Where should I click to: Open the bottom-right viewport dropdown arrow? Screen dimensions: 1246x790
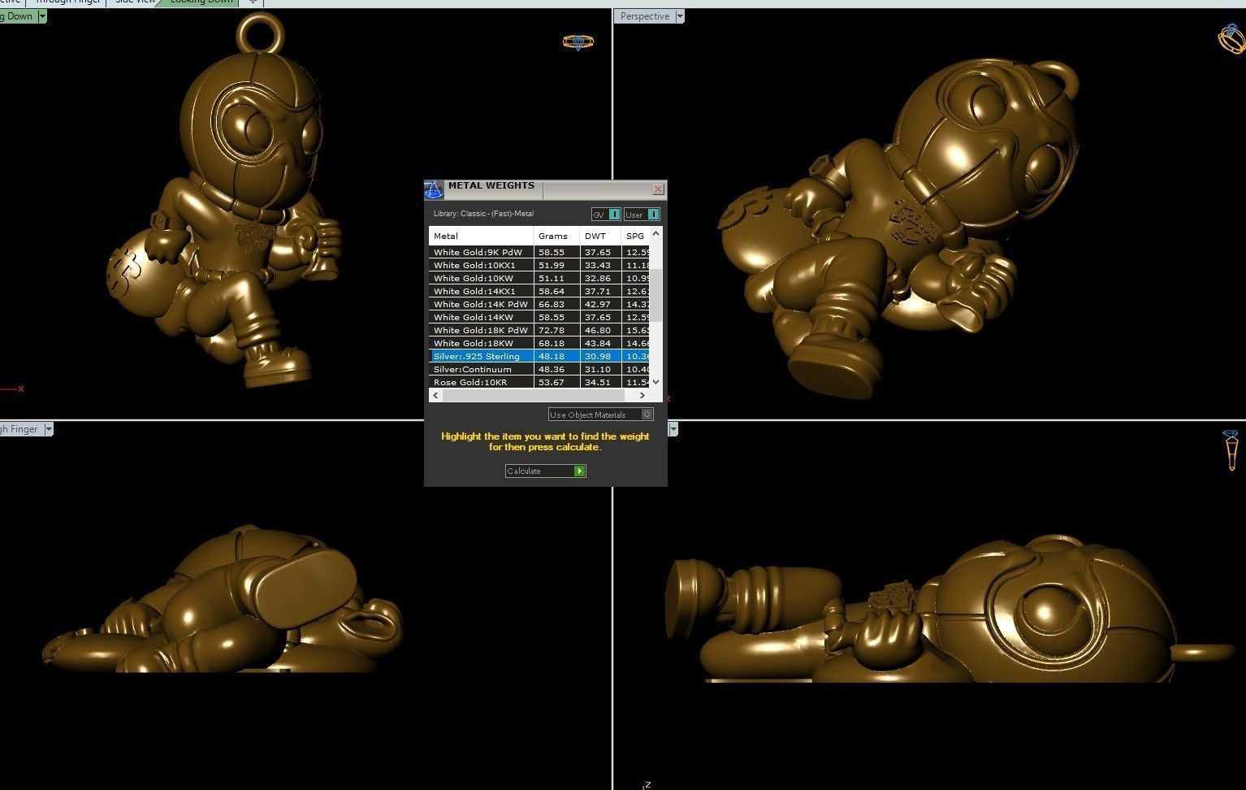(673, 429)
